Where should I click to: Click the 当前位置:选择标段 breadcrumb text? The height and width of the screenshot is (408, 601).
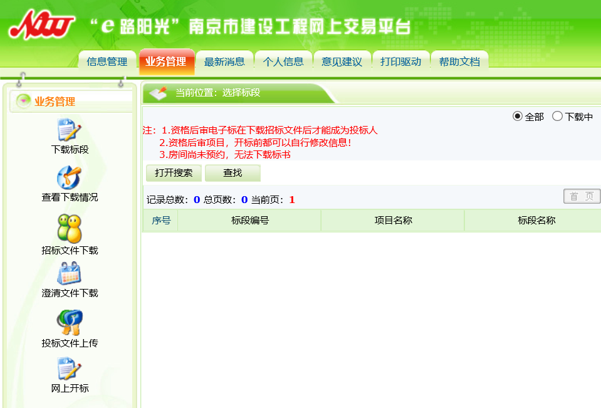[217, 93]
